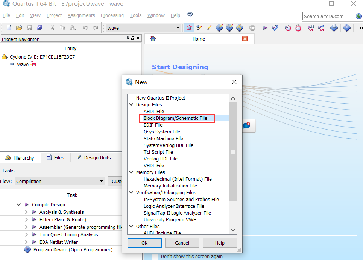Image resolution: width=363 pixels, height=260 pixels.
Task: Expand the Fitter (Place & Route) task
Action: click(26, 219)
